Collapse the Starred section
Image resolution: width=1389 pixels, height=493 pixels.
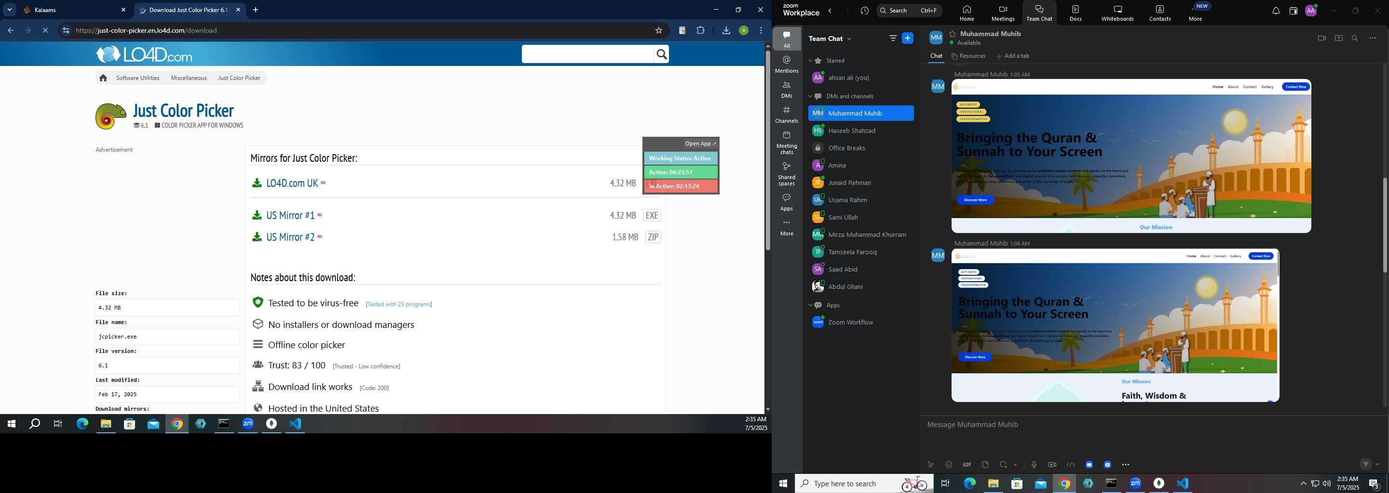coord(810,61)
